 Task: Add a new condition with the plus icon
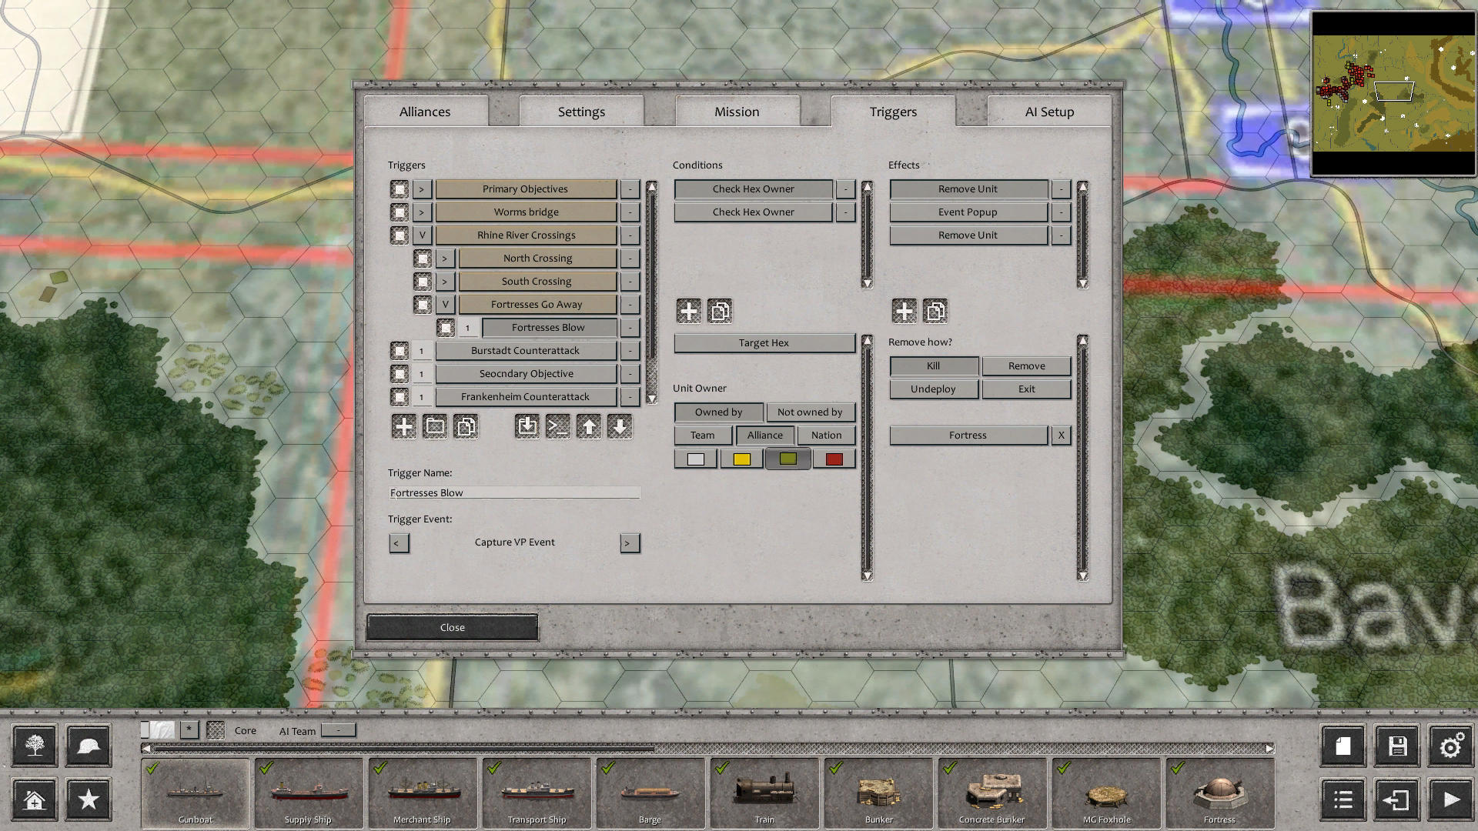pyautogui.click(x=688, y=311)
